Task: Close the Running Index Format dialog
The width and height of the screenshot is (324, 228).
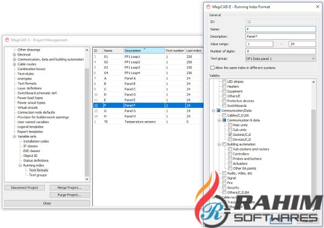Action: (318, 7)
